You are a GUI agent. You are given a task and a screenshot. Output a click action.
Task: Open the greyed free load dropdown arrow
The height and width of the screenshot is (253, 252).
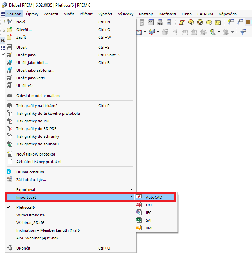(x=232, y=32)
